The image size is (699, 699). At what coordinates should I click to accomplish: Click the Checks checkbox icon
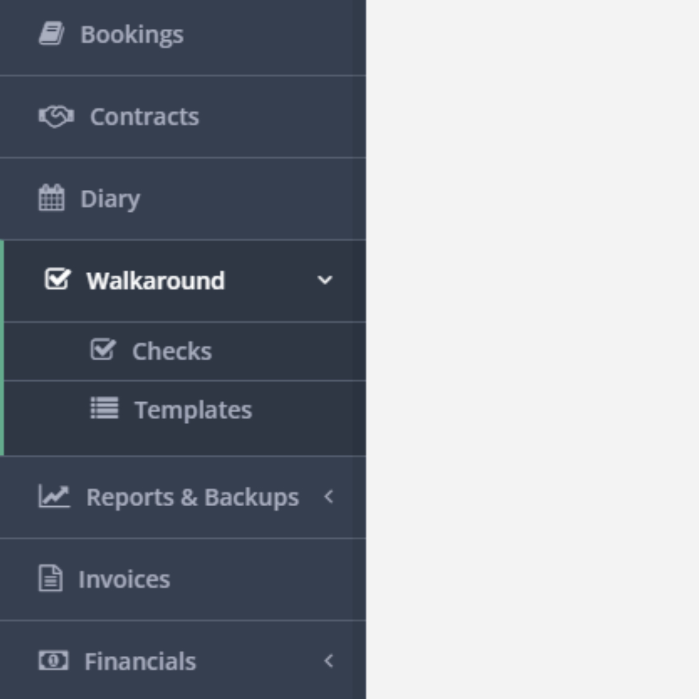[103, 350]
